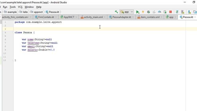The image size is (197, 111).
Task: Run the app with green play icon
Action: [138, 12]
